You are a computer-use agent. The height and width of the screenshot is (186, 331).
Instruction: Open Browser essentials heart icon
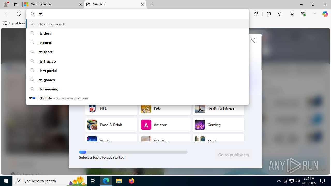[x=303, y=14]
